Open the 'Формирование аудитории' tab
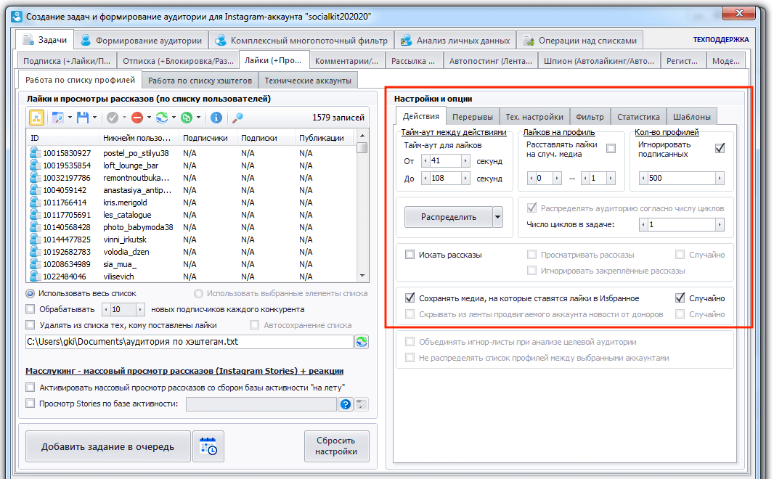The width and height of the screenshot is (774, 479). tap(142, 41)
